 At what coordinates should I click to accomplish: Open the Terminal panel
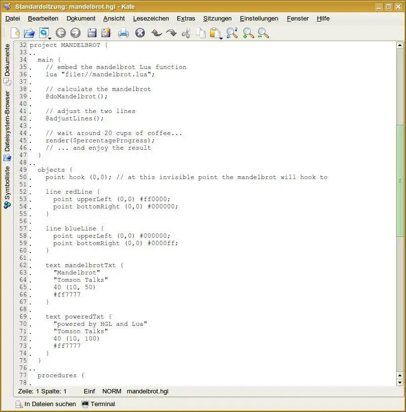point(98,404)
